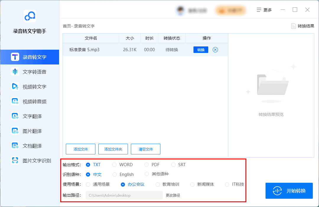The width and height of the screenshot is (319, 207).
Task: Click the waveform icon on 开始转换
Action: pos(277,191)
